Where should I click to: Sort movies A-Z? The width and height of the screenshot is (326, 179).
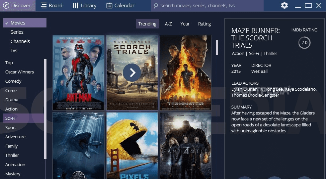168,24
